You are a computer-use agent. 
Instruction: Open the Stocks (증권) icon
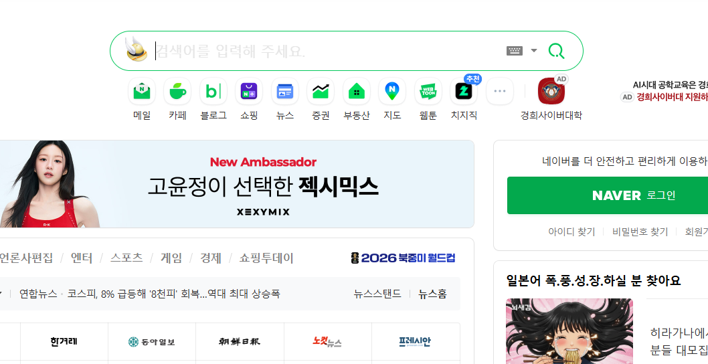pos(321,91)
